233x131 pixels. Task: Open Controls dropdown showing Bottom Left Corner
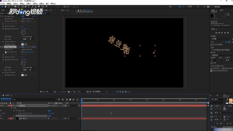tap(29, 50)
